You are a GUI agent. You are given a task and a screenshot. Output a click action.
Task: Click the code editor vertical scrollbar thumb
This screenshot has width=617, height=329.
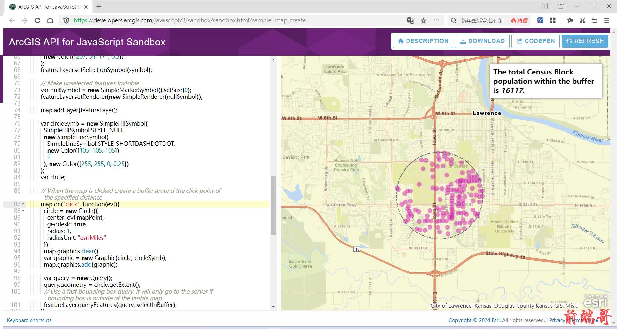point(273,205)
